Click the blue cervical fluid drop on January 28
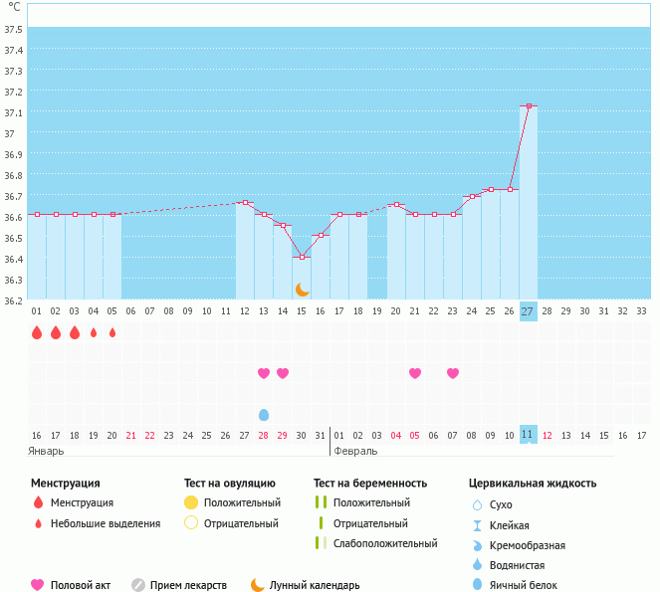Screen dimensions: 660x592 pyautogui.click(x=264, y=415)
